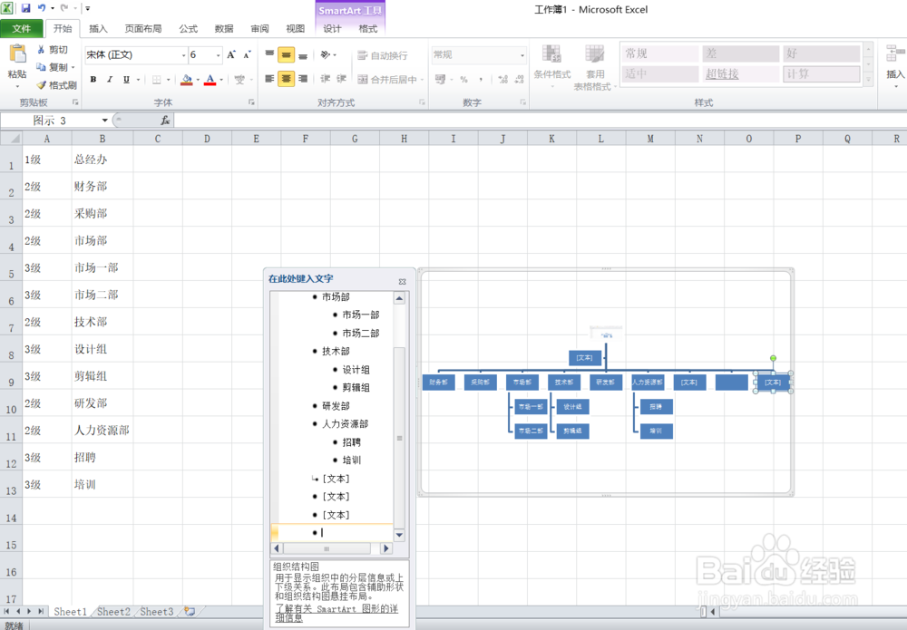Click the select all corner button

point(12,139)
